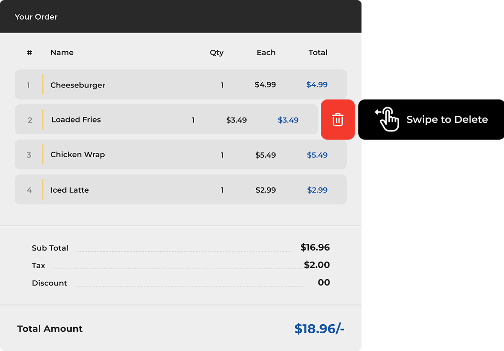Select the Loaded Fries item name
Image resolution: width=504 pixels, height=351 pixels.
click(76, 120)
